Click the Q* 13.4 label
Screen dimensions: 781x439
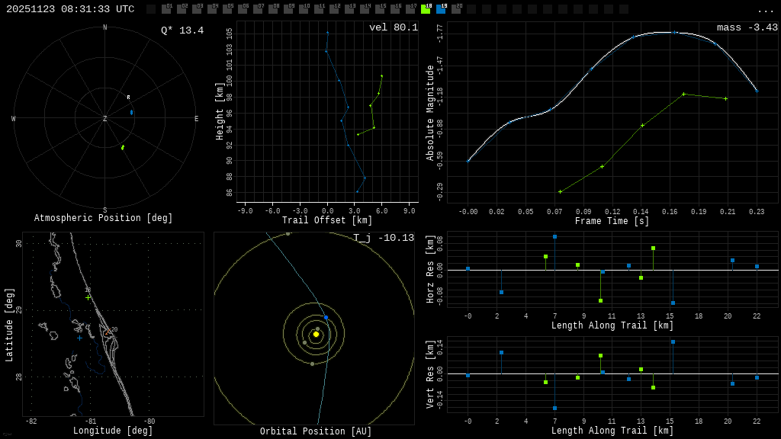pos(182,30)
